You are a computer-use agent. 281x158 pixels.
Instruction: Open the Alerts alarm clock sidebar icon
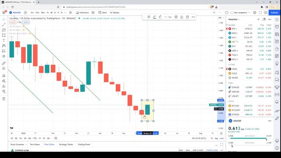click(277, 27)
